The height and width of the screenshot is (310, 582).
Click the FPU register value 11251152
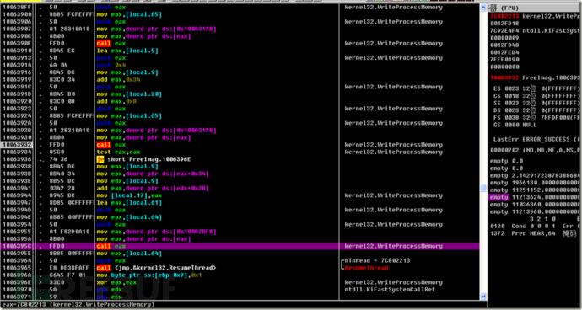point(546,190)
